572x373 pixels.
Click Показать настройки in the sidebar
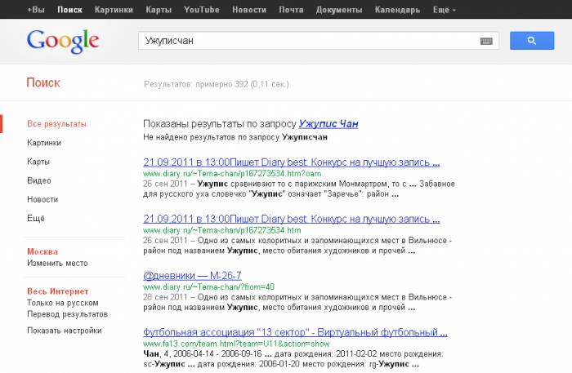(x=65, y=331)
